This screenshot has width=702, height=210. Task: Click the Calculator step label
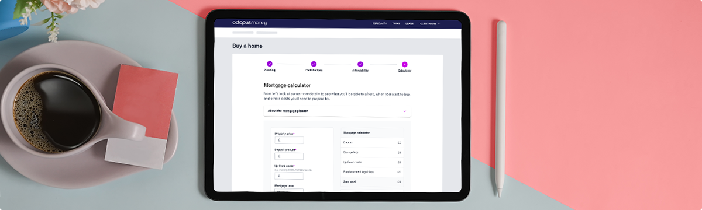click(405, 71)
